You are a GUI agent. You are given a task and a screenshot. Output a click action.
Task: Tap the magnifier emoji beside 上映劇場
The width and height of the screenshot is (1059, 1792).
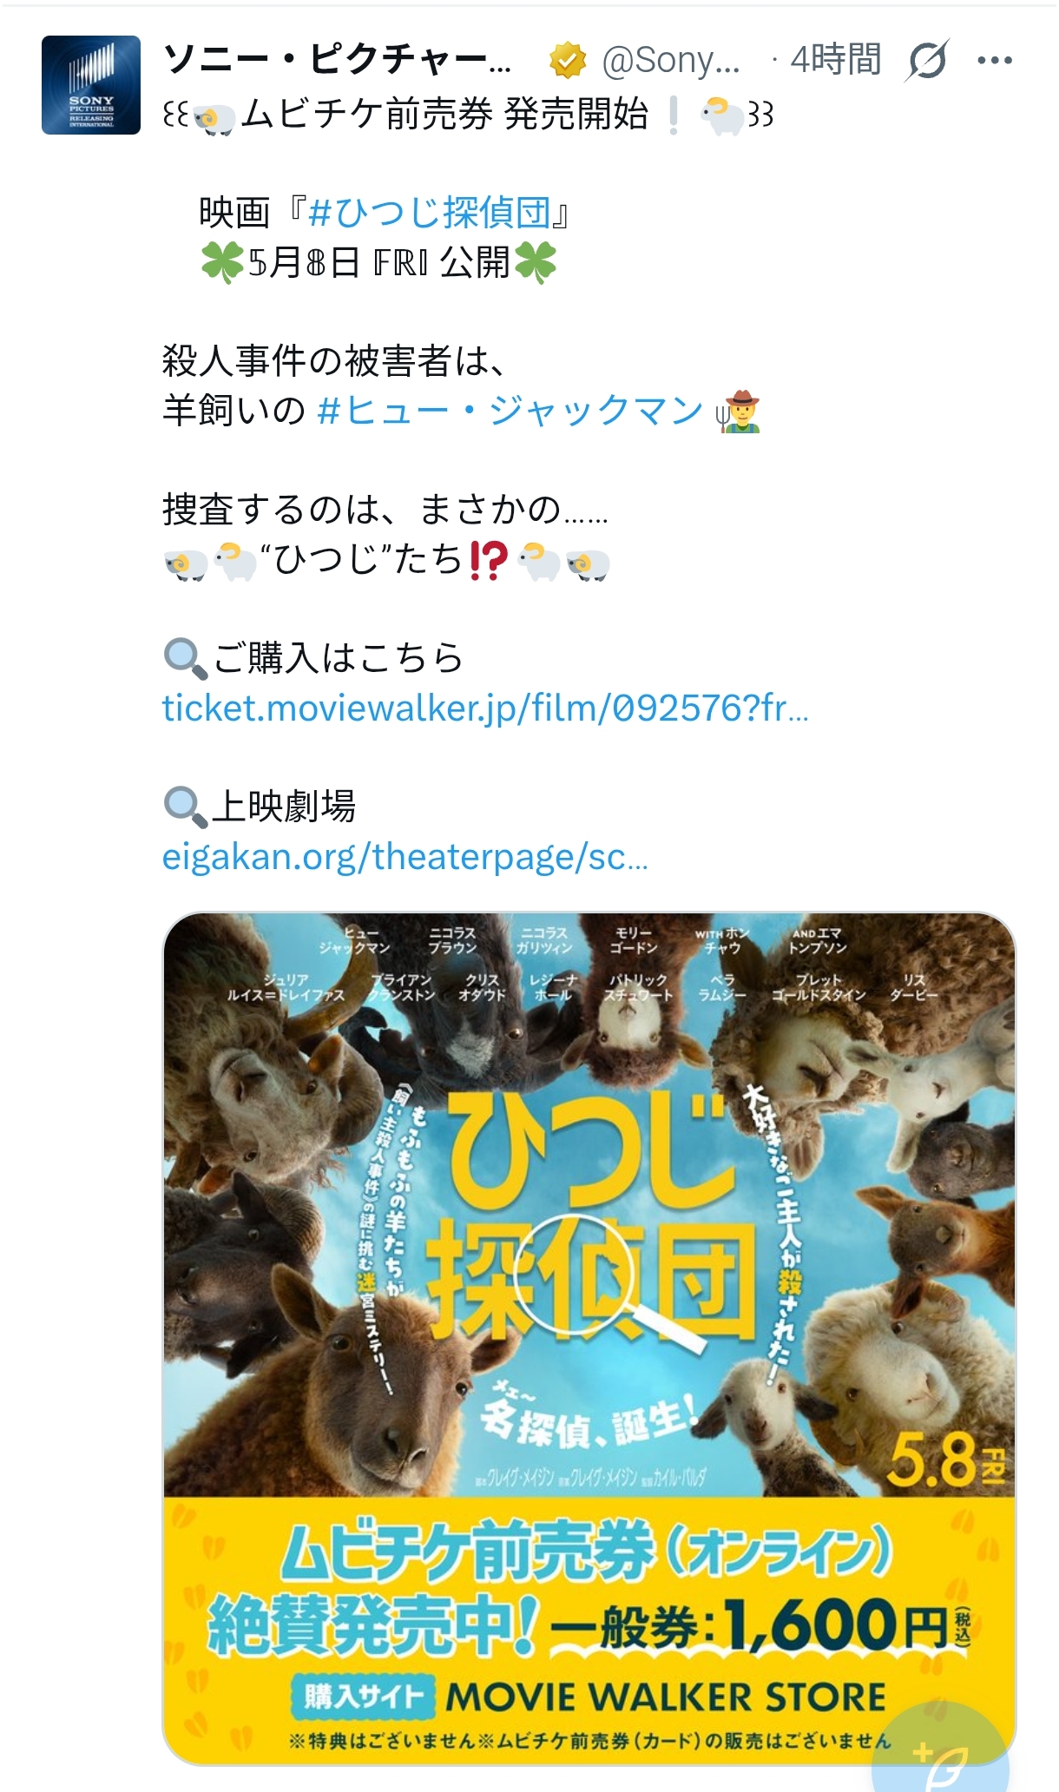185,807
